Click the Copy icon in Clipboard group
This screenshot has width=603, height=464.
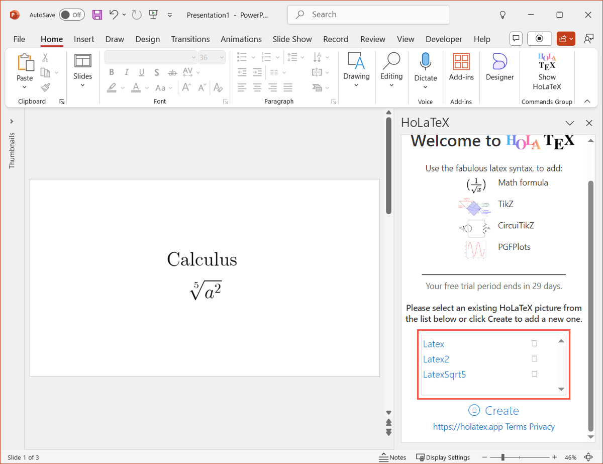click(45, 72)
